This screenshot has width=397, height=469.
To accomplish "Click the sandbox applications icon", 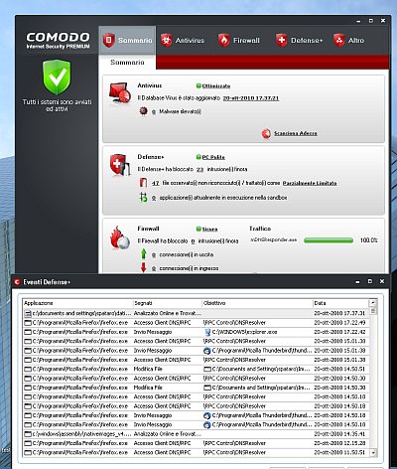I will pos(143,197).
